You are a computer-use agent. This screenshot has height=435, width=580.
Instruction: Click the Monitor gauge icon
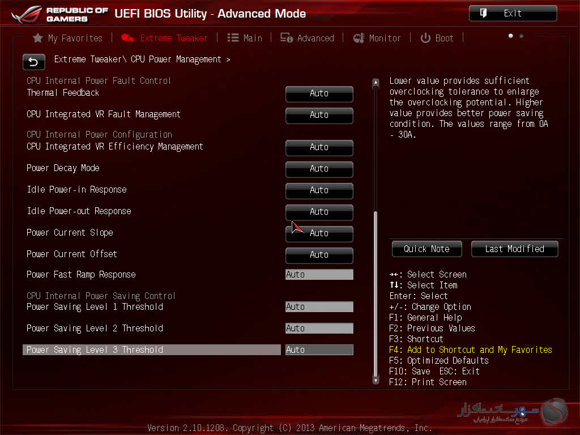click(359, 38)
